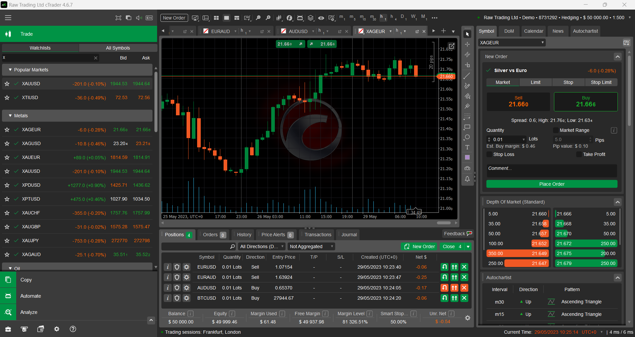
Task: Enable the Take Profit checkbox
Action: point(579,154)
